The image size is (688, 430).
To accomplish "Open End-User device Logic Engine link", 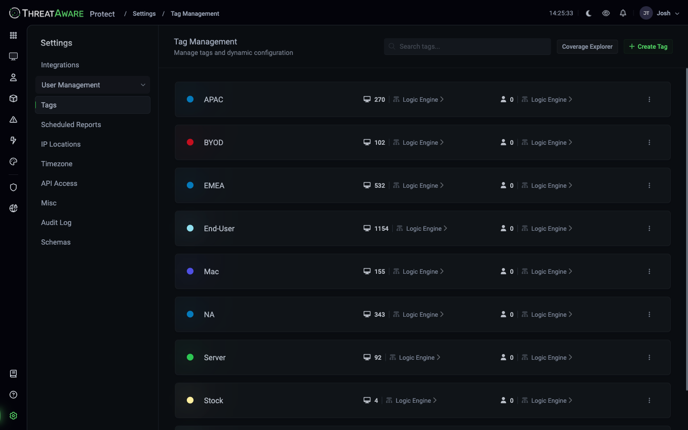I will (421, 228).
